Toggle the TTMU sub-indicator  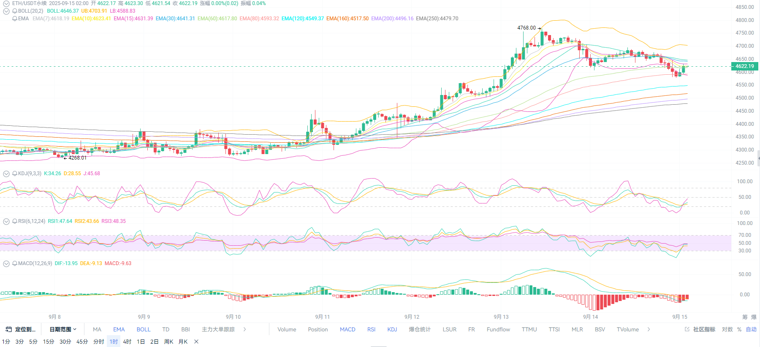(529, 329)
